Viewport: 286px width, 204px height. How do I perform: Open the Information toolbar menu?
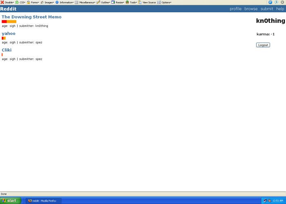65,2
